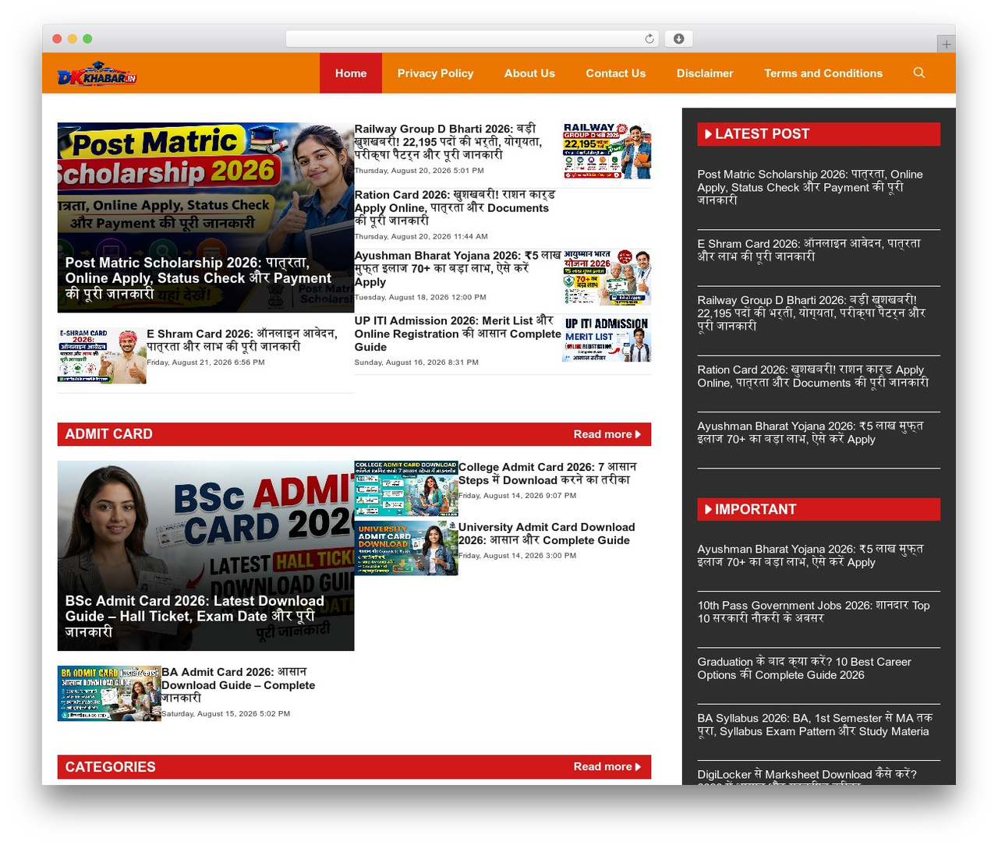
Task: Open 10th Pass Government Jobs 2026 link
Action: click(813, 611)
